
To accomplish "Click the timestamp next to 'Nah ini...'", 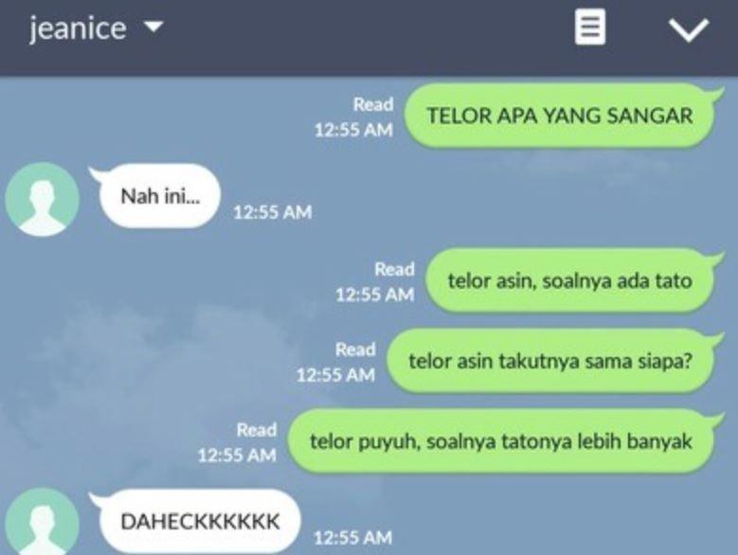I will click(273, 212).
